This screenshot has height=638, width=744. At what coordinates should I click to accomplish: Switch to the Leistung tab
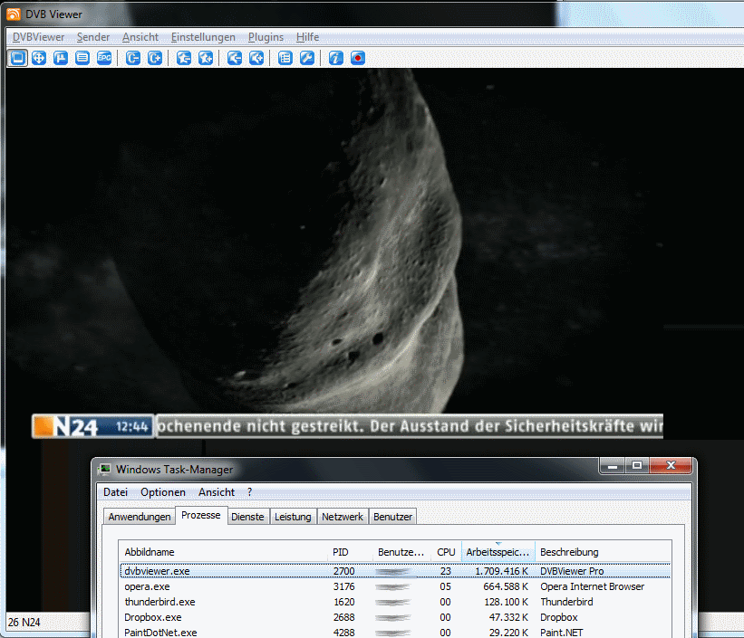(x=293, y=517)
